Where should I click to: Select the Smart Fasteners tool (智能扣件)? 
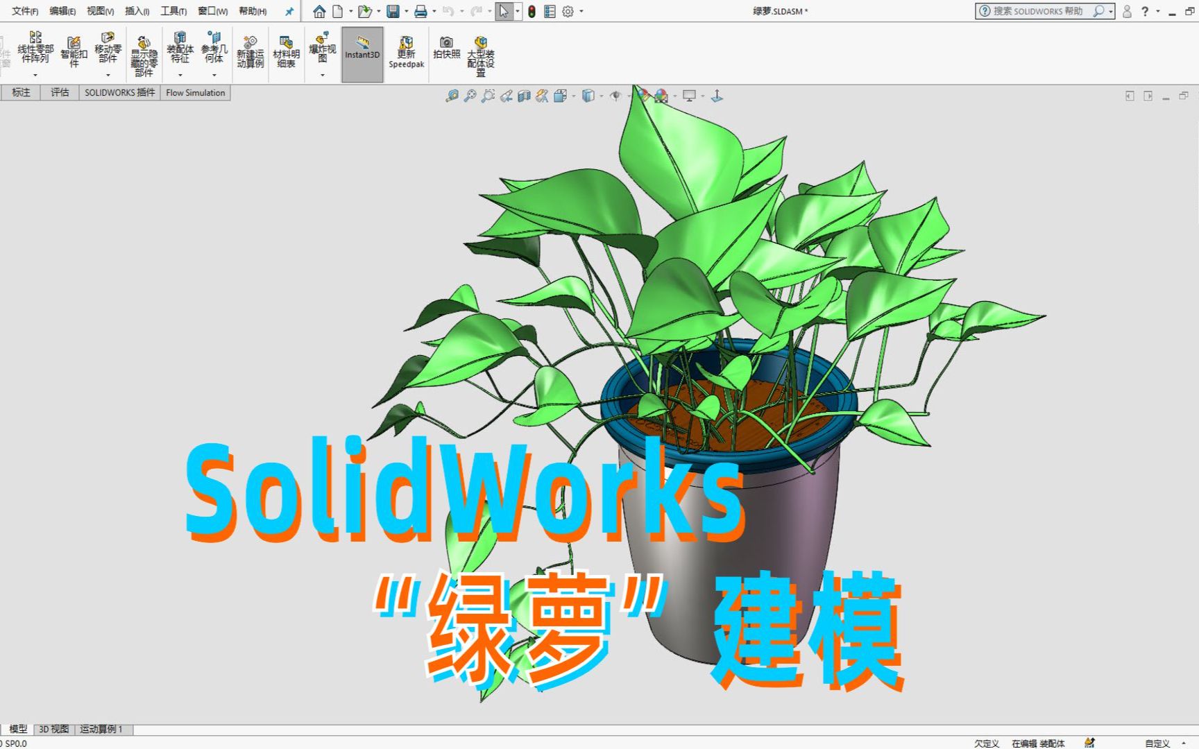[x=74, y=53]
